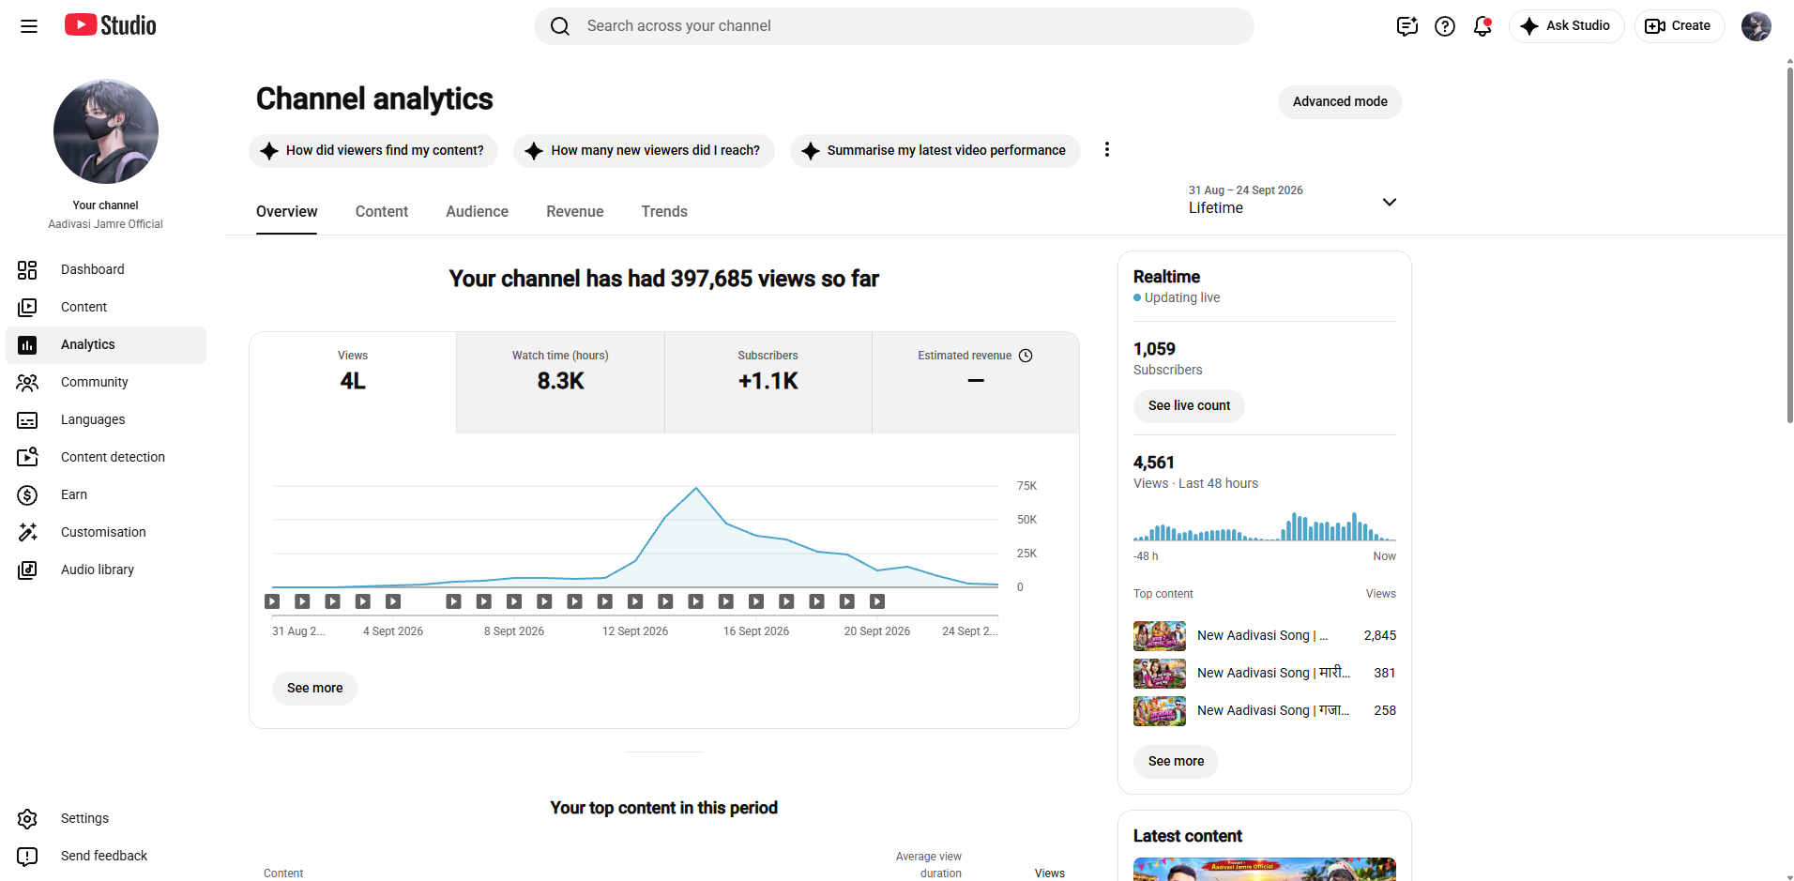Open top content video with 2,845 views
Image resolution: width=1794 pixels, height=881 pixels.
1264,636
